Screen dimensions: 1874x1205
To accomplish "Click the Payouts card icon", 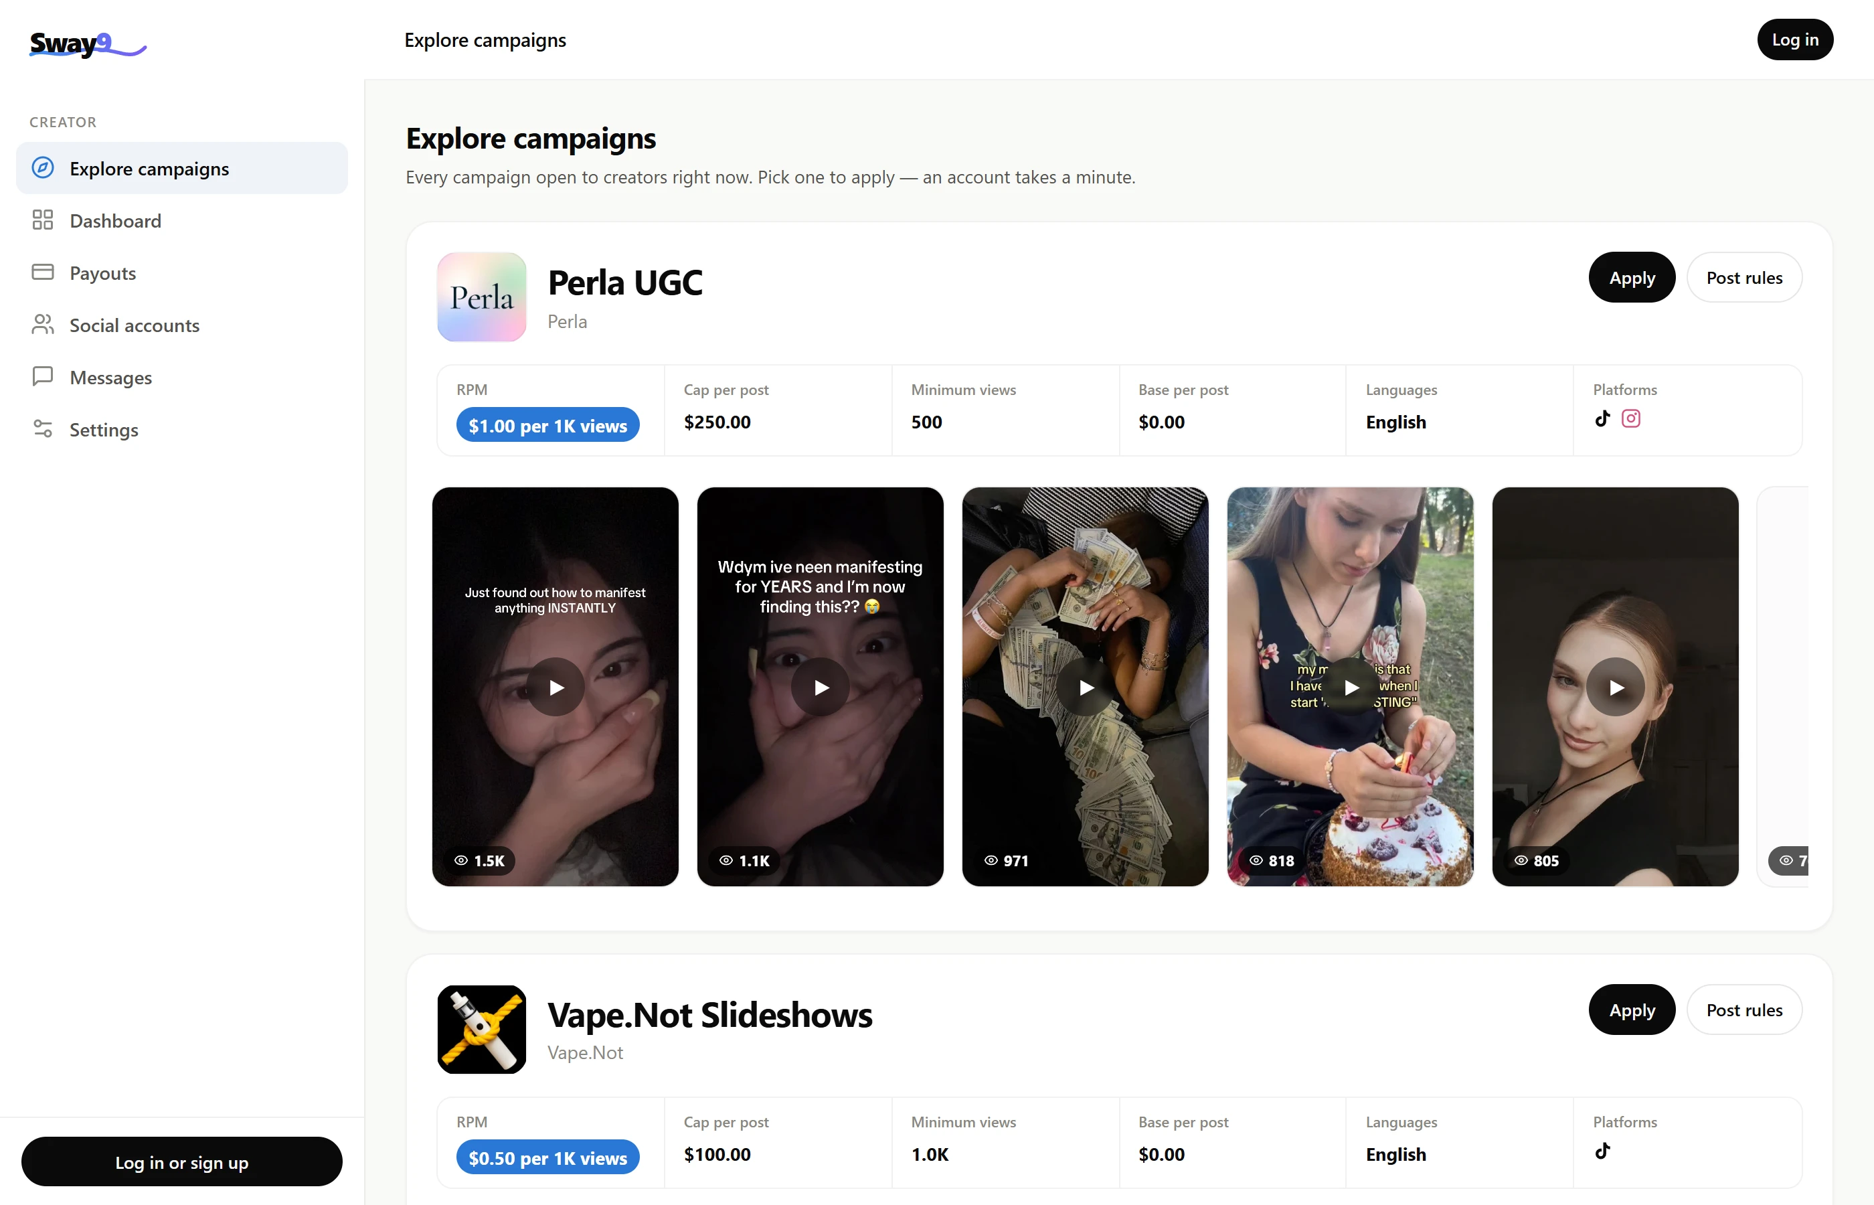I will click(43, 272).
